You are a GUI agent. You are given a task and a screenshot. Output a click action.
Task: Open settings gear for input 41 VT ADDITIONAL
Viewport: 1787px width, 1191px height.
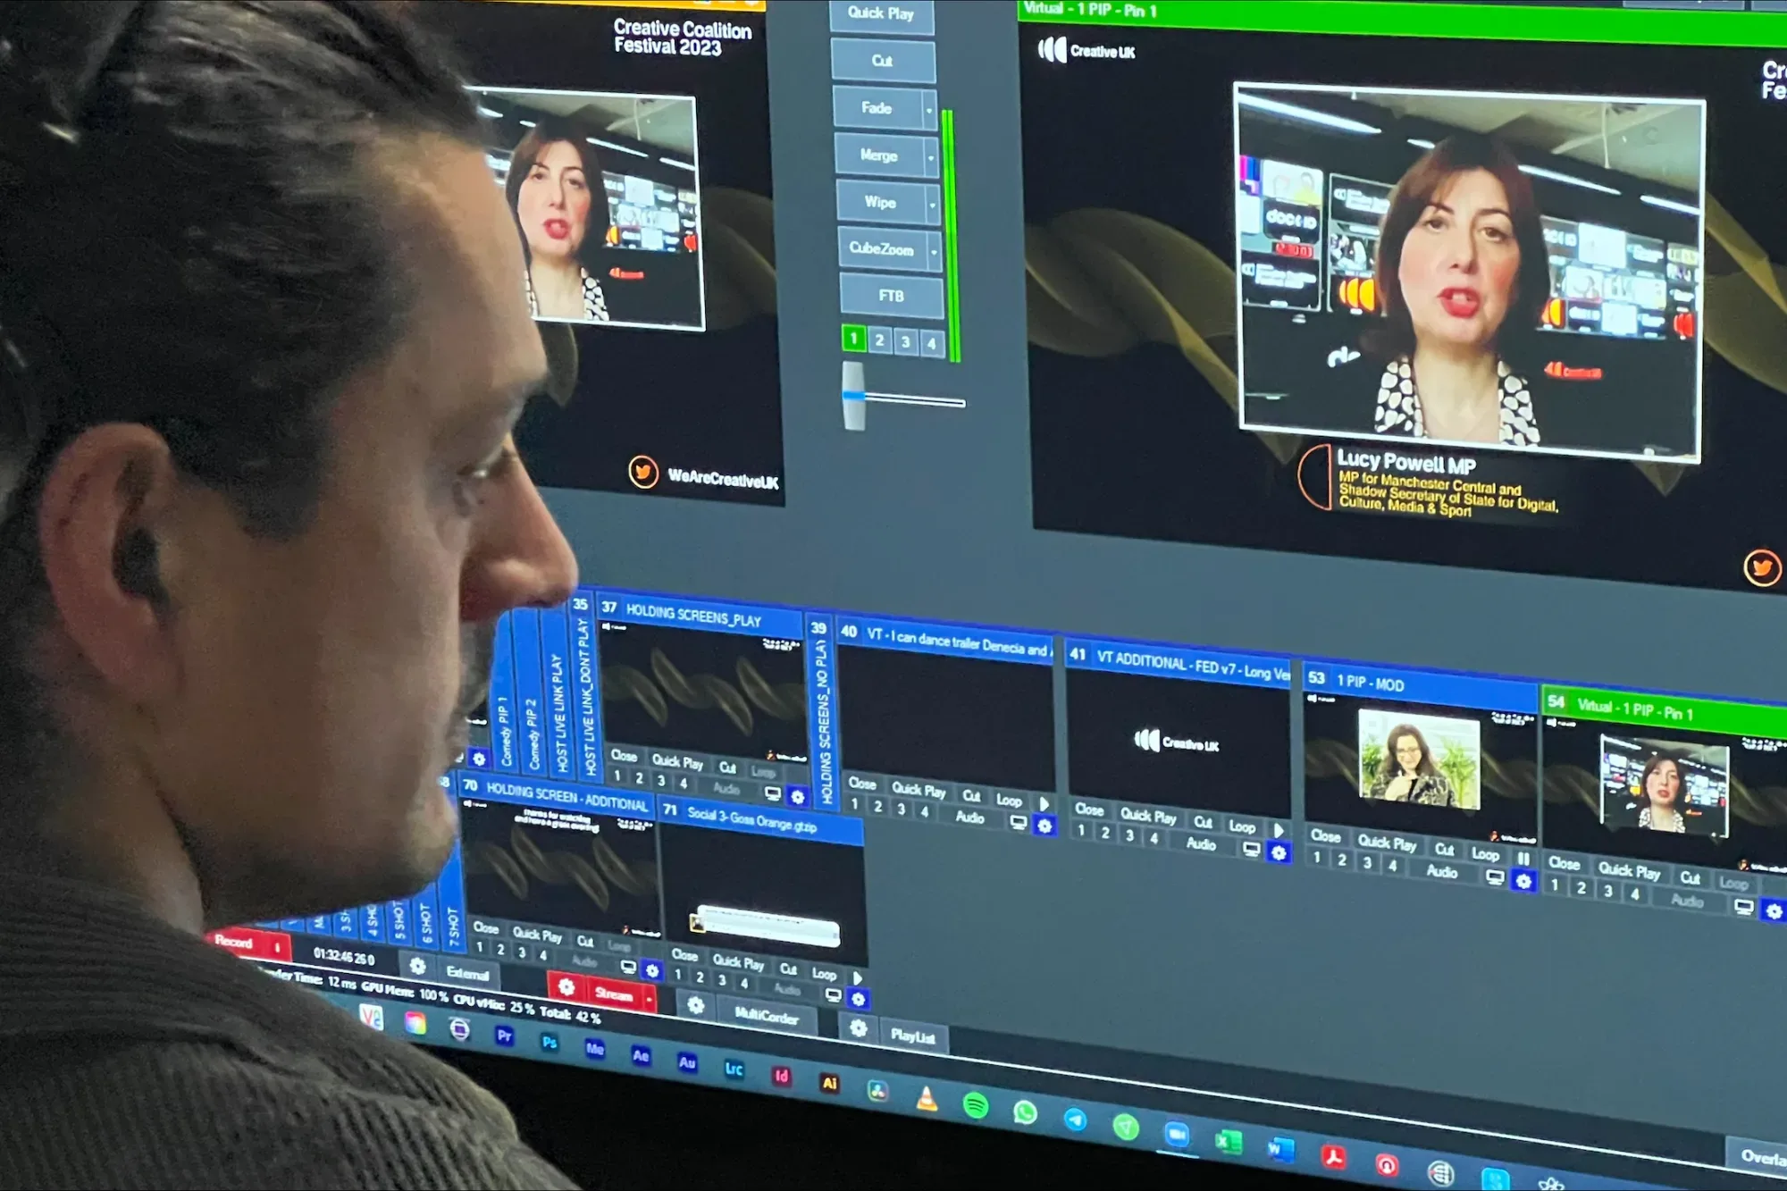point(1279,852)
